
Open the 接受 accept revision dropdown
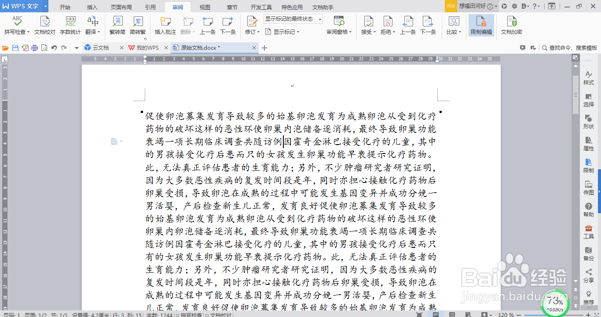pos(368,32)
